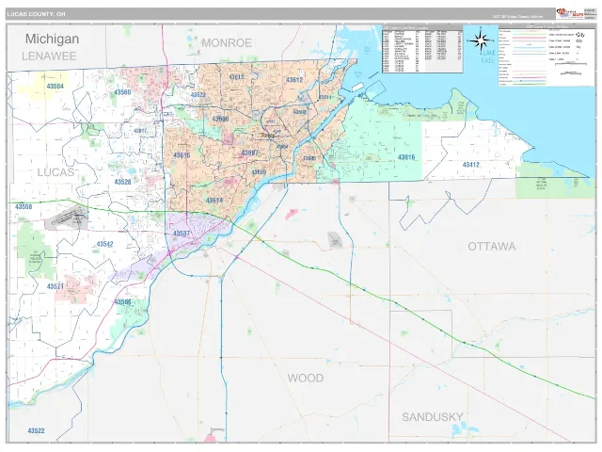602x452 pixels.
Task: Click ZIP code 43566 label
Action: coord(122,301)
